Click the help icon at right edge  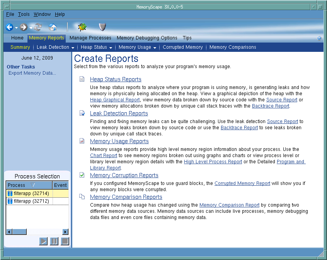tap(319, 38)
